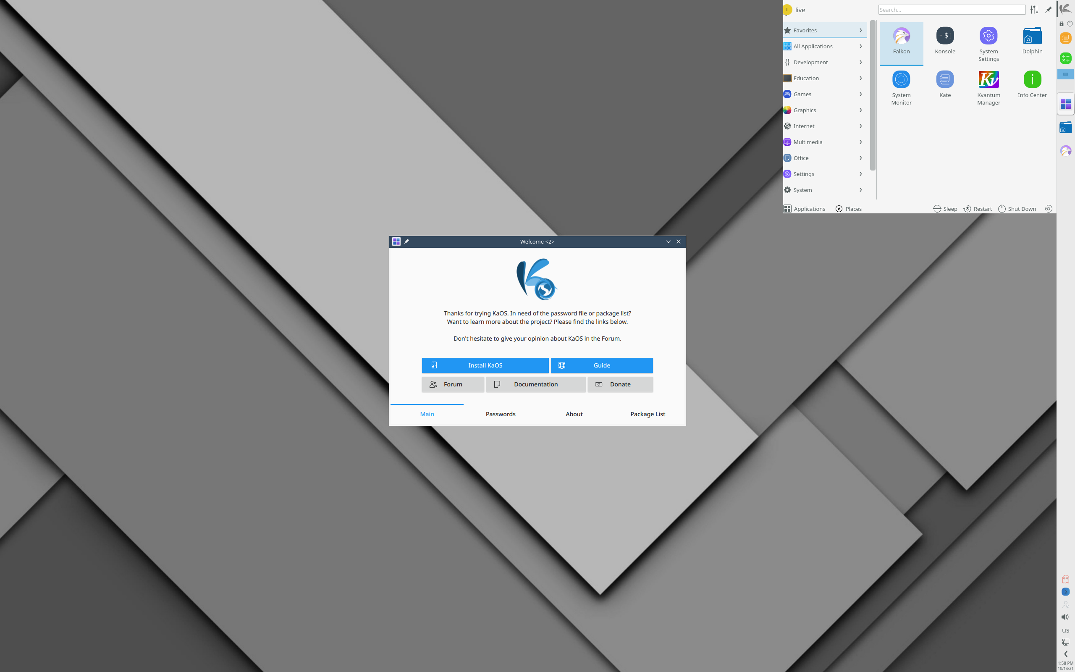Open Kvantum Manager
The image size is (1075, 672).
tap(988, 87)
